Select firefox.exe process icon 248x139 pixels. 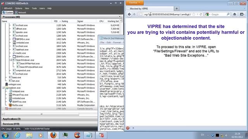[10, 105]
